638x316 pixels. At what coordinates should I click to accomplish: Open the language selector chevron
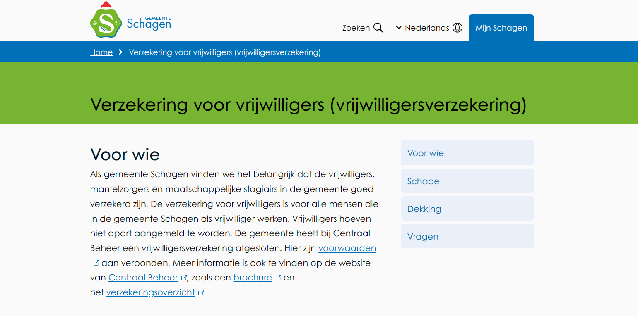398,27
